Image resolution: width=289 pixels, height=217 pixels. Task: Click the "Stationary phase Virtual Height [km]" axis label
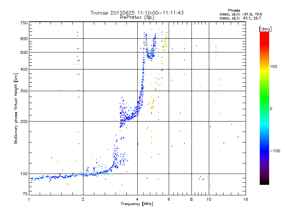point(16,109)
